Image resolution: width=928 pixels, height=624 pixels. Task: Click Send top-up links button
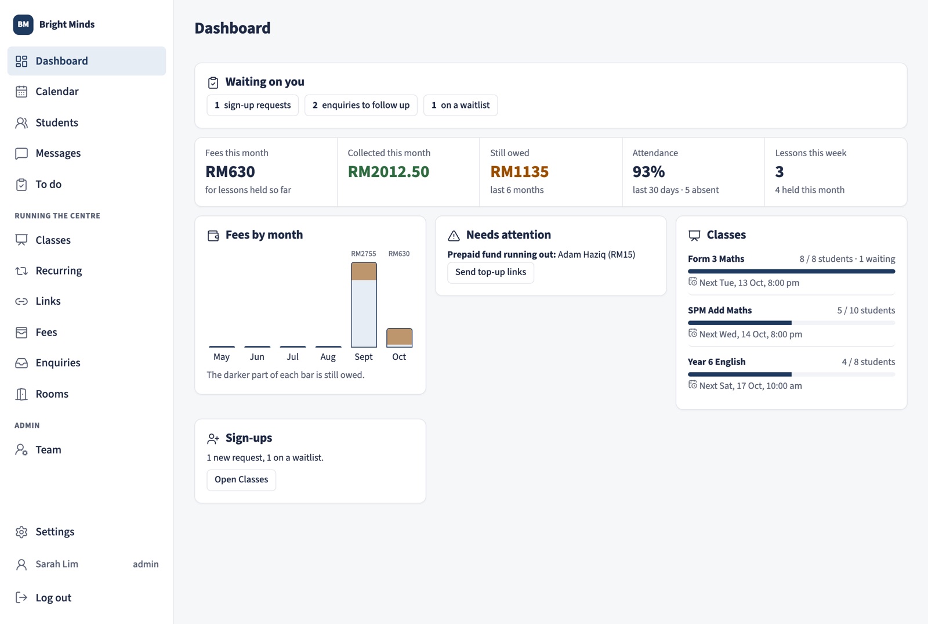click(491, 272)
